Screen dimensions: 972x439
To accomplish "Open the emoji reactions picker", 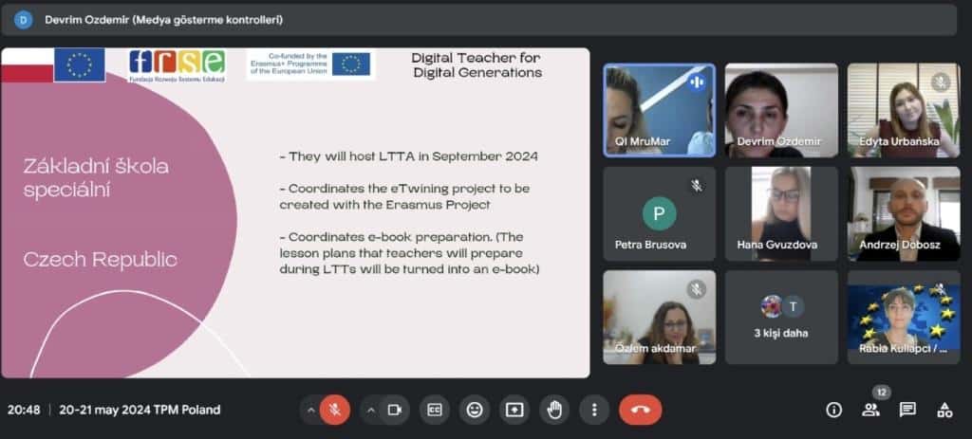I will click(x=475, y=410).
